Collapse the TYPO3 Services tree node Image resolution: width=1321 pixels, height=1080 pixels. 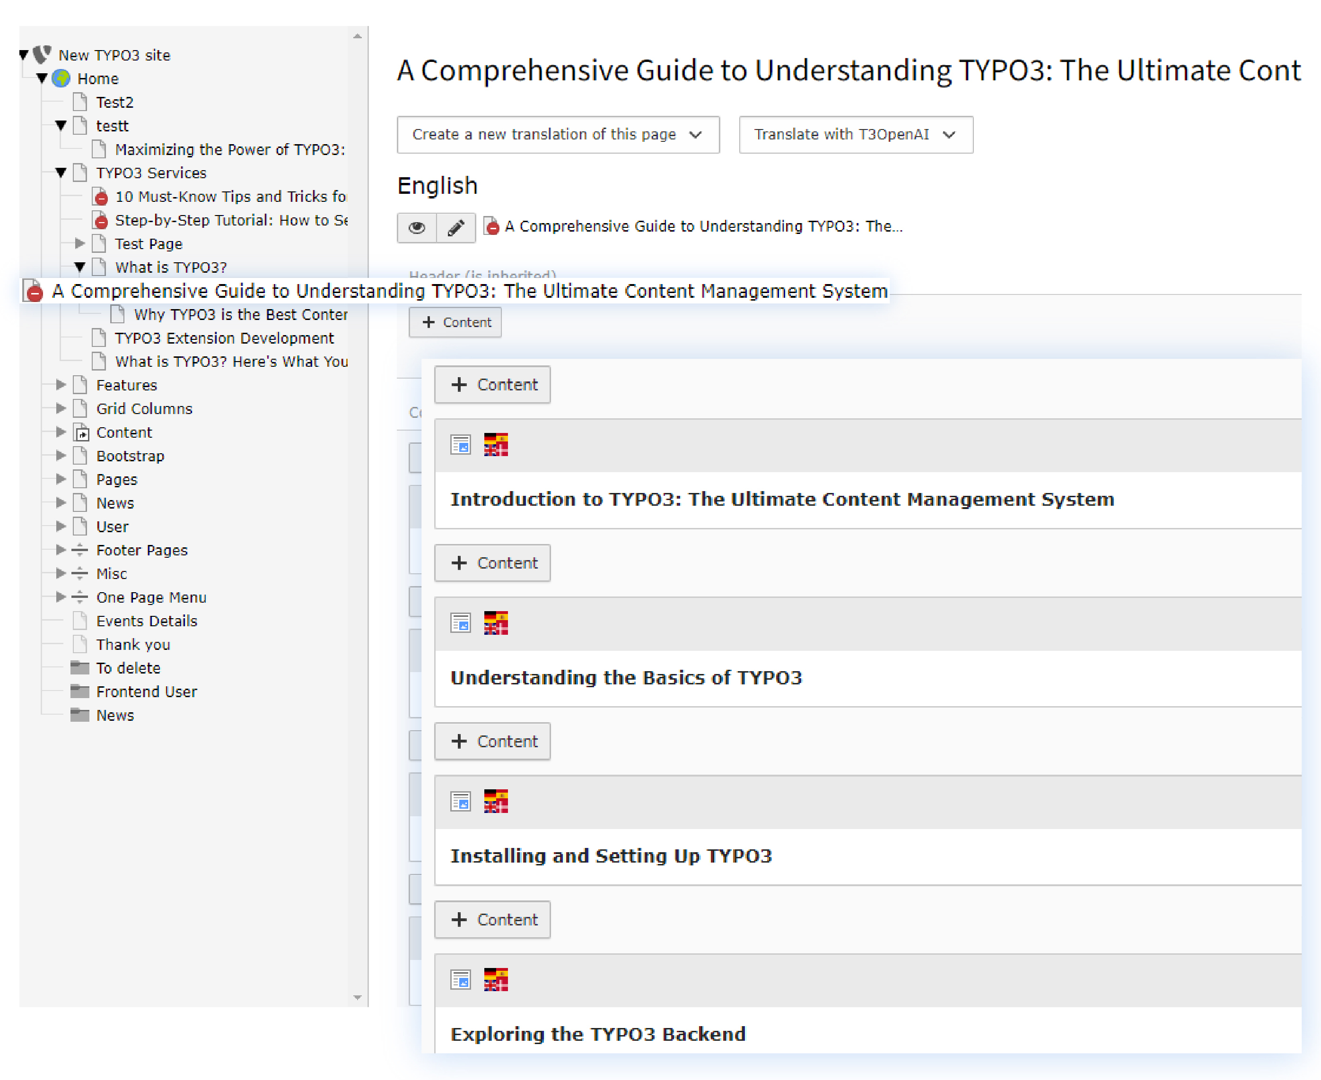[61, 173]
